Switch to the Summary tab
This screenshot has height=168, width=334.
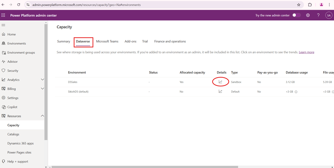tap(63, 41)
